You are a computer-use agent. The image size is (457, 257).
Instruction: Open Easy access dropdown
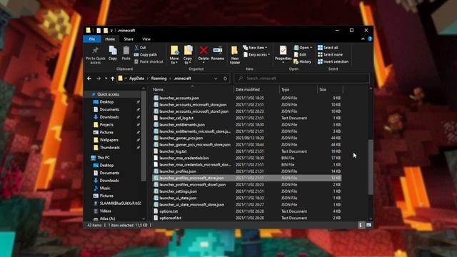256,54
